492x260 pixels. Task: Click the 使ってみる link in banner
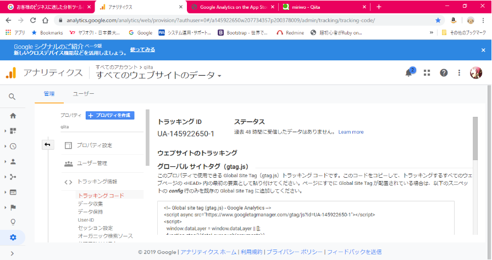(142, 49)
